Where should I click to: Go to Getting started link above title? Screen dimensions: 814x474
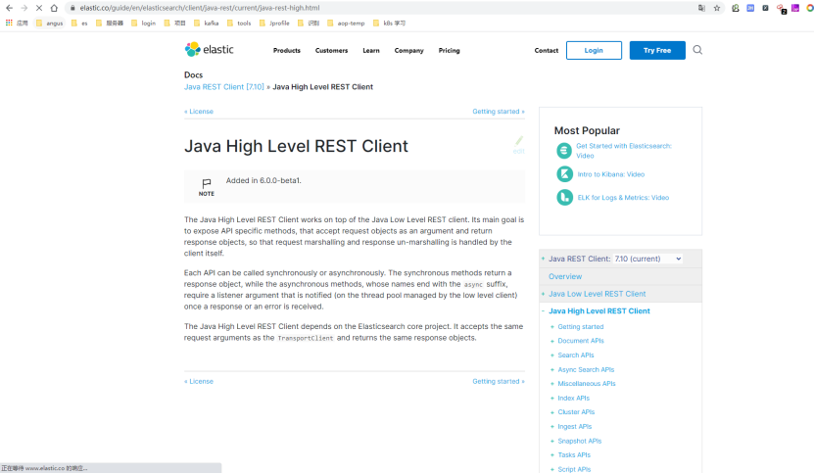tap(499, 111)
